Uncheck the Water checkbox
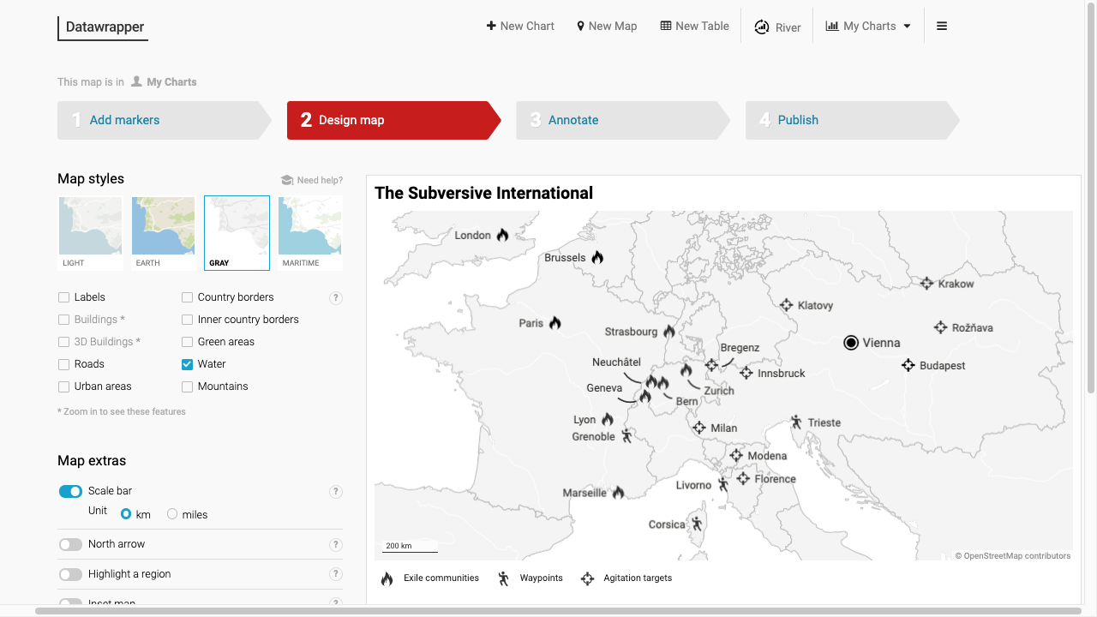Image resolution: width=1097 pixels, height=617 pixels. click(188, 364)
